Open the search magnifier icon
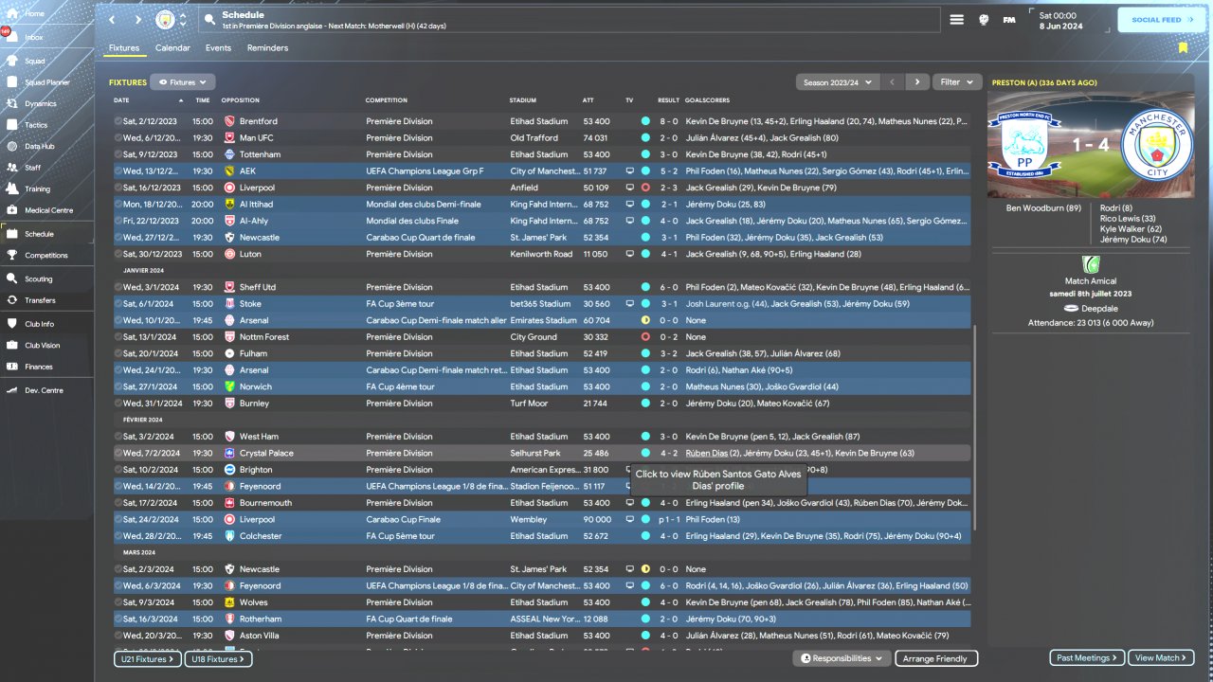Screen dimensions: 1213x682 pos(209,19)
